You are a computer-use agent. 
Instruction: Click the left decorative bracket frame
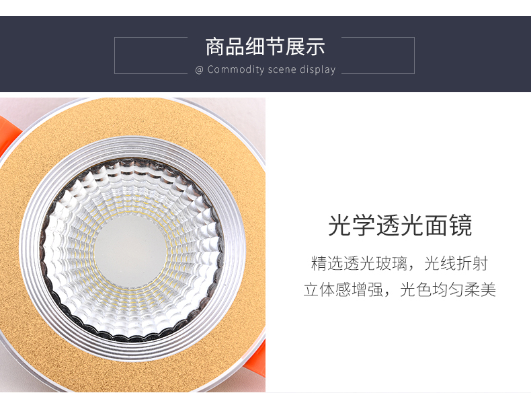151,55
